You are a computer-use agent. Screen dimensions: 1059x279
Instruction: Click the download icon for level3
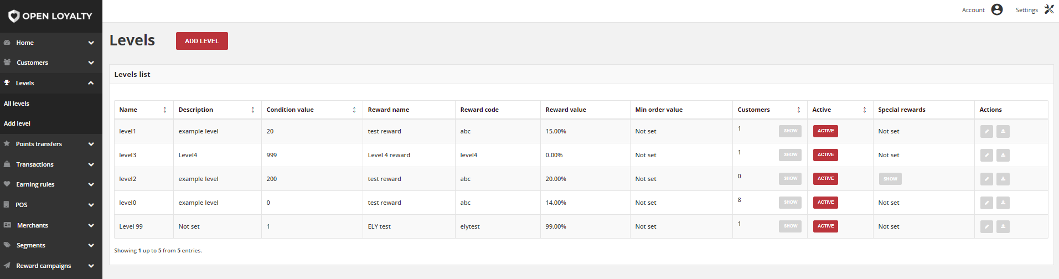(x=1003, y=155)
